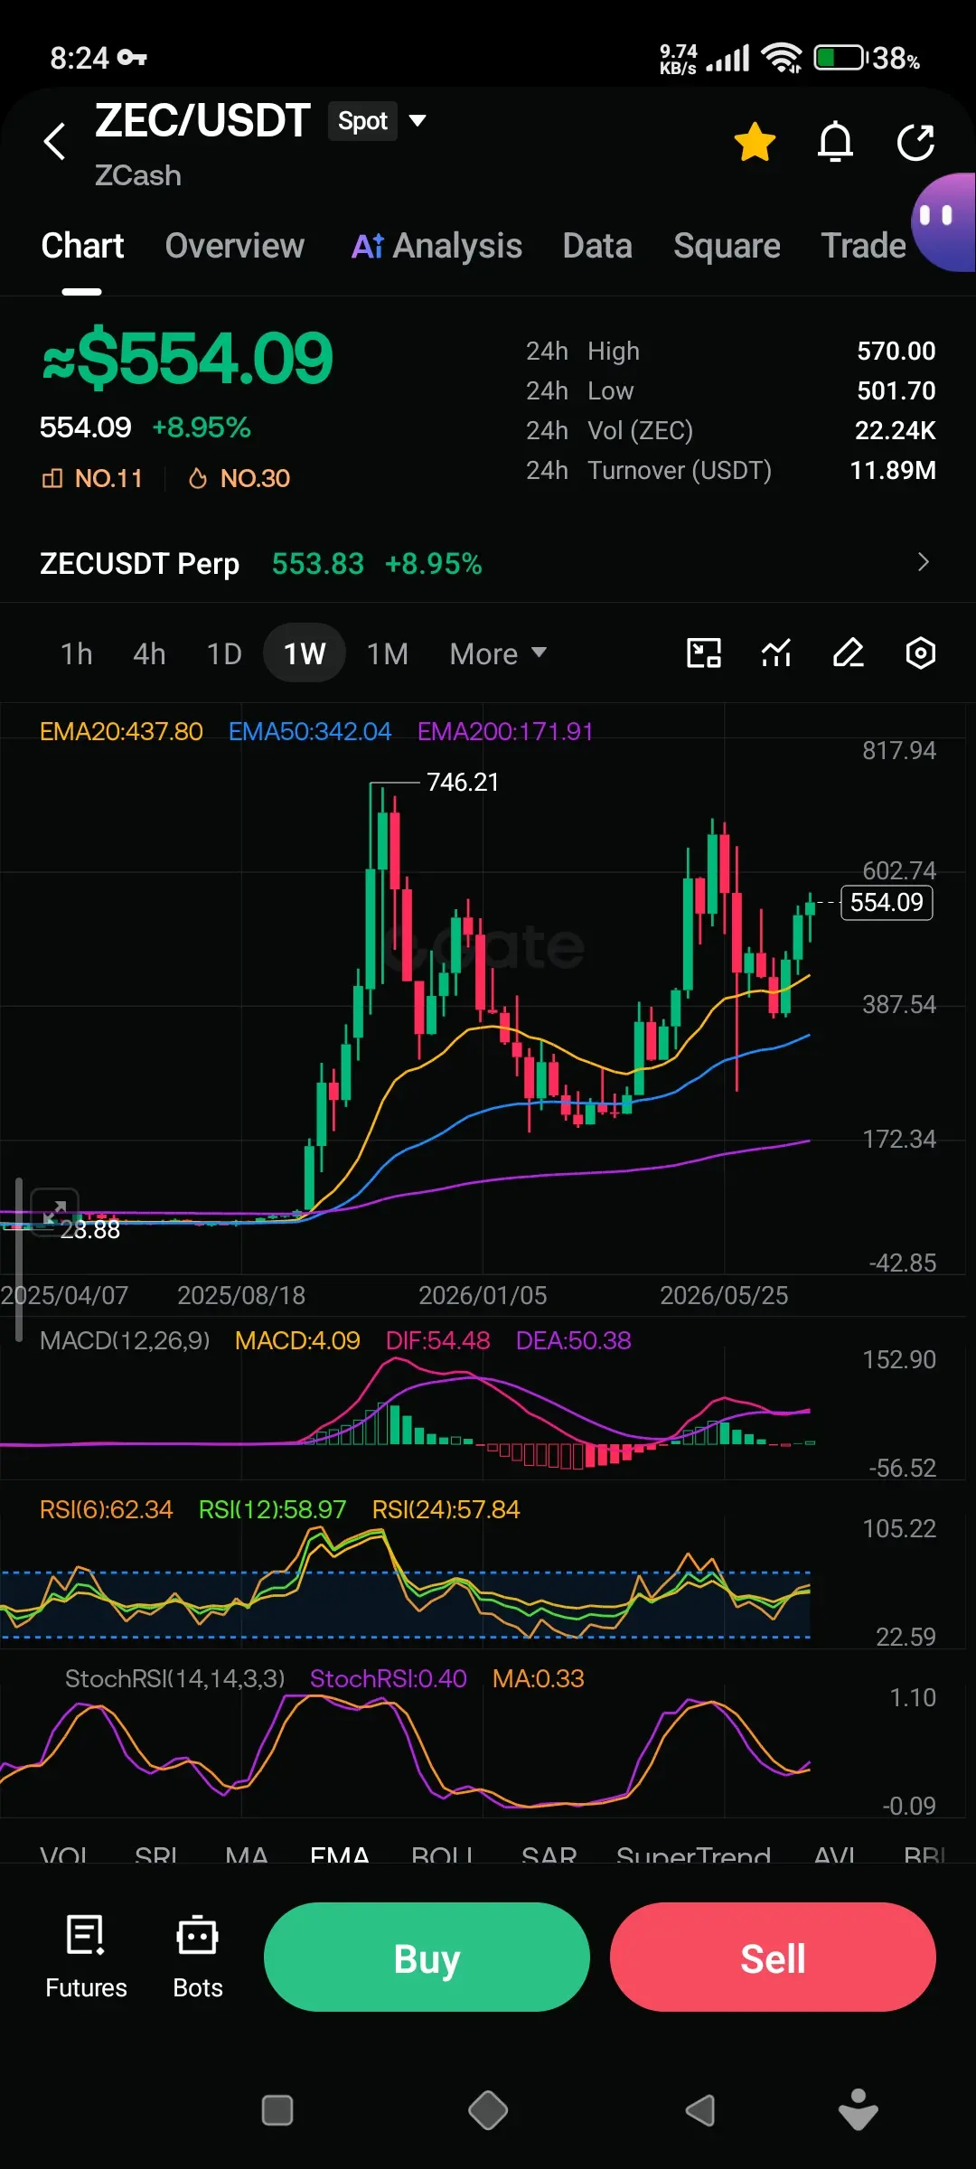Toggle the EMA indicator
This screenshot has width=976, height=2169.
click(340, 1857)
